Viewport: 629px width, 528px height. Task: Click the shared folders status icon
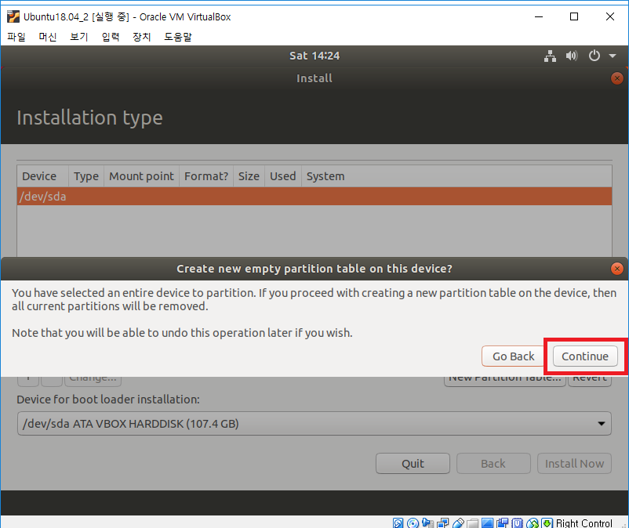[x=473, y=523]
